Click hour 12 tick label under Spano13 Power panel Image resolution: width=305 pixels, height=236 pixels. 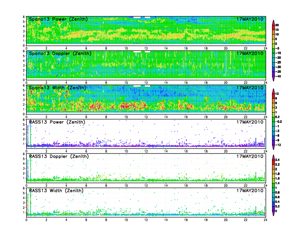pos(146,49)
